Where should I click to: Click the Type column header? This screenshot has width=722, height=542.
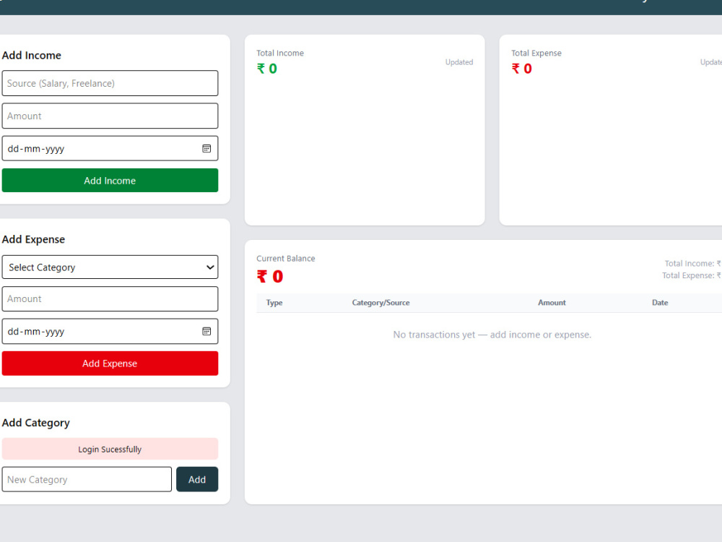(274, 303)
